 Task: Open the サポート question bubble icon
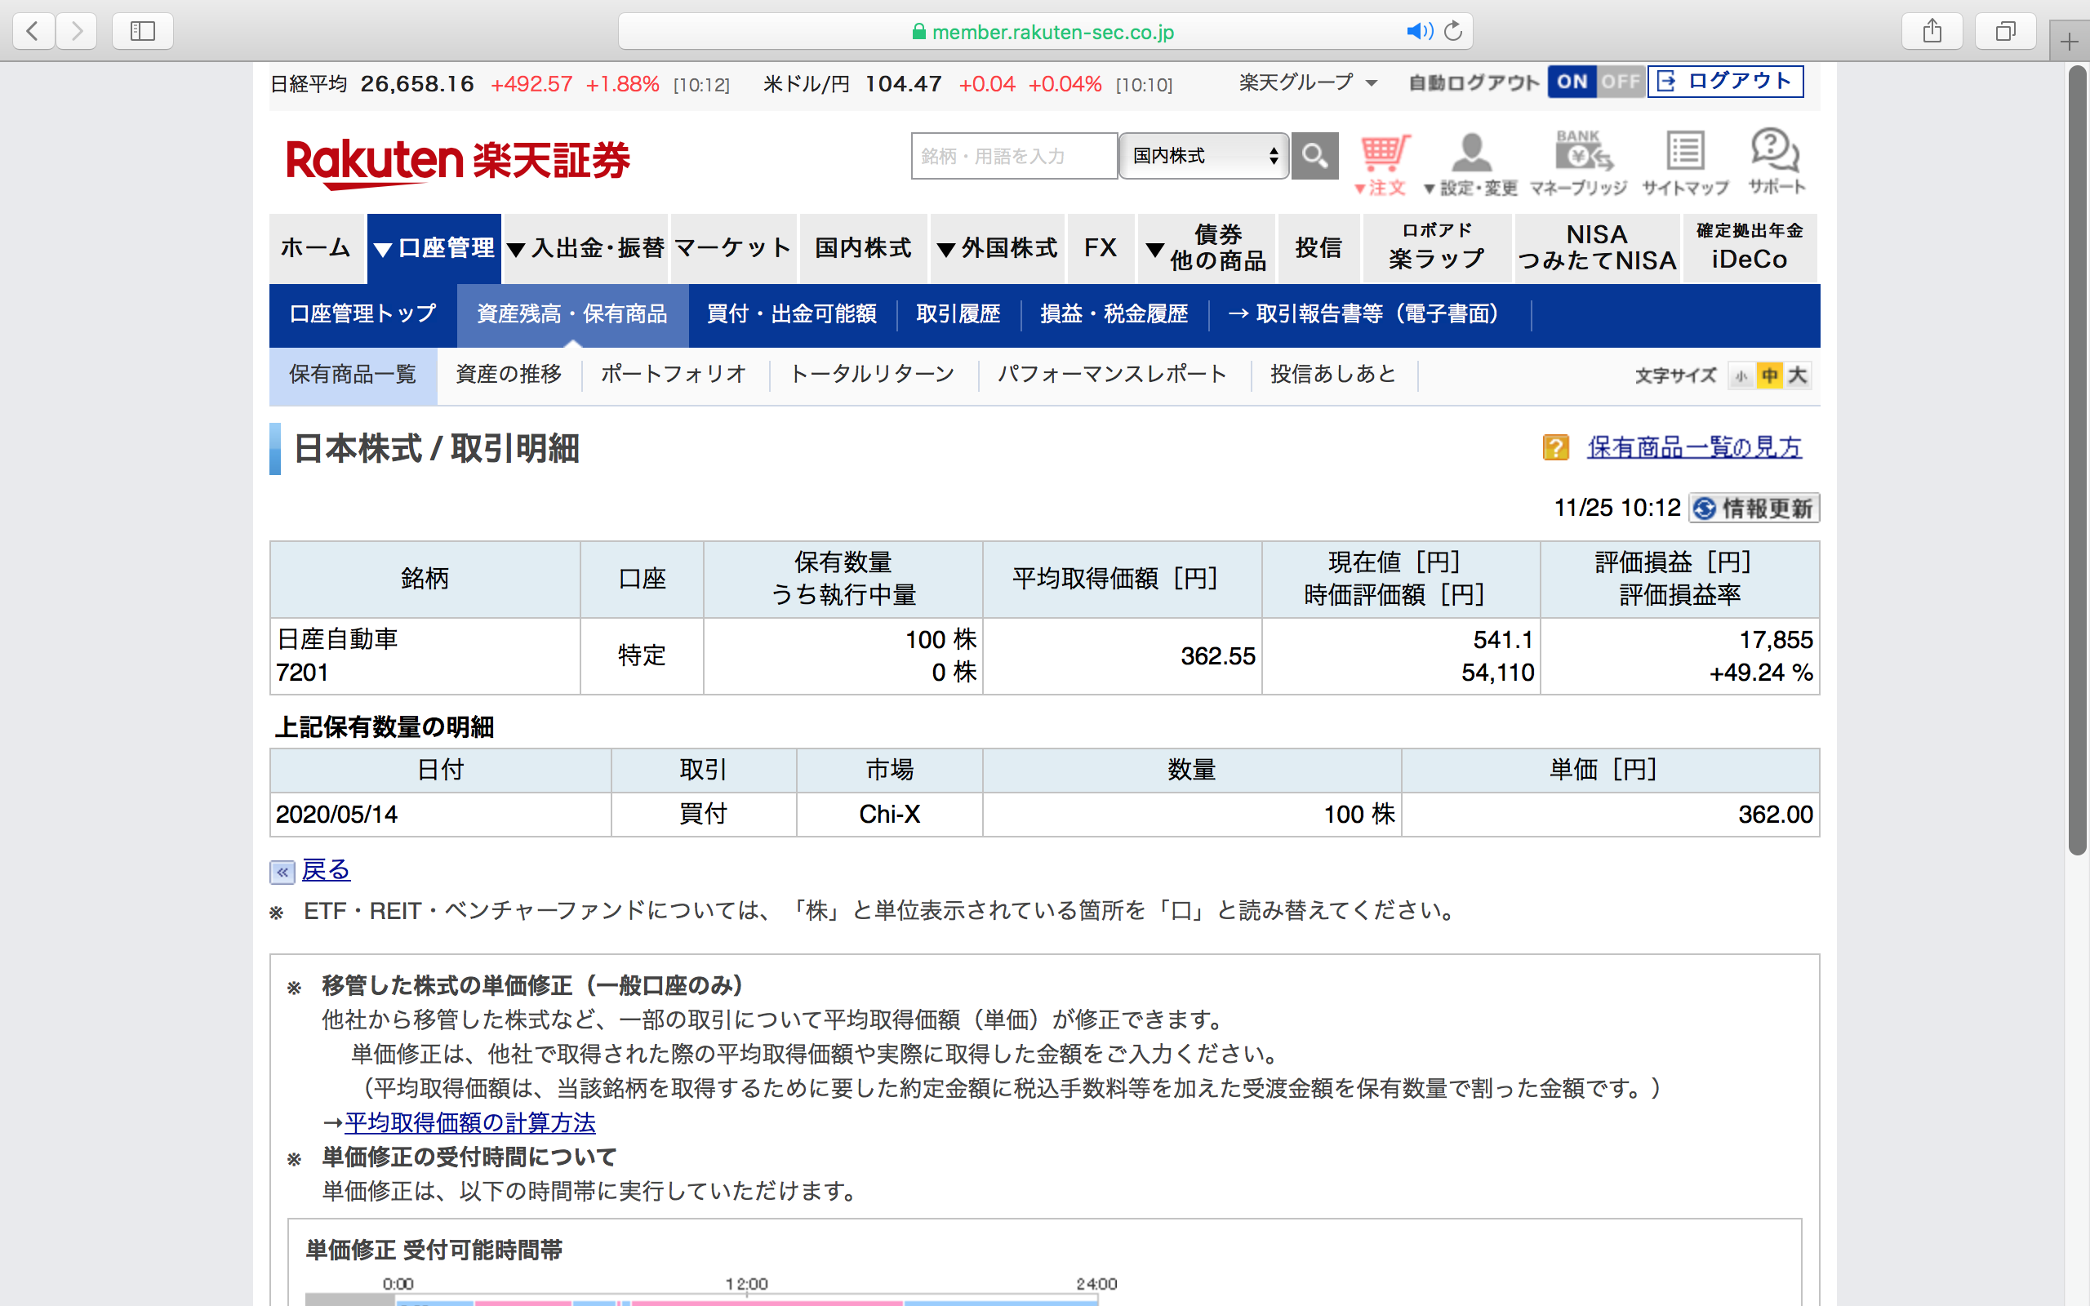tap(1776, 162)
